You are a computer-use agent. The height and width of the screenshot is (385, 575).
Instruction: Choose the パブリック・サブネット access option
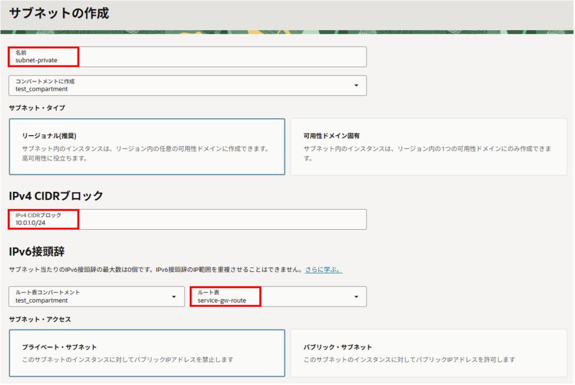[x=428, y=353]
